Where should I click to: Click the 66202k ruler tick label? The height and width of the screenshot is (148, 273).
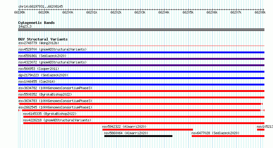pos(116,12)
